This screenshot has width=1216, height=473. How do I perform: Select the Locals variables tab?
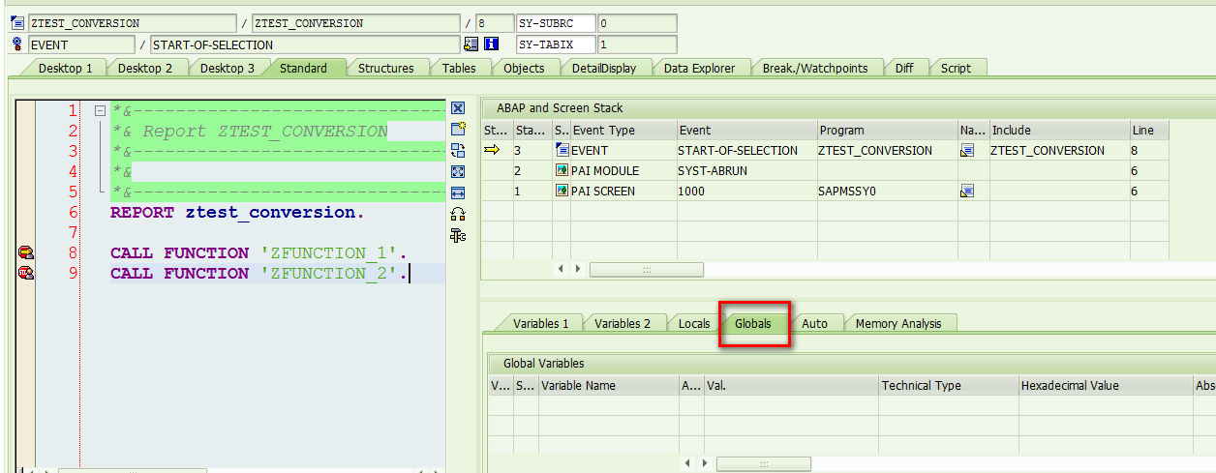[694, 323]
